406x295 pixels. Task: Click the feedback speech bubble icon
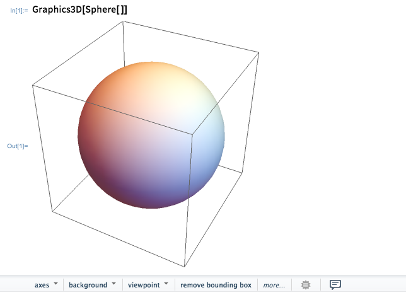click(335, 285)
